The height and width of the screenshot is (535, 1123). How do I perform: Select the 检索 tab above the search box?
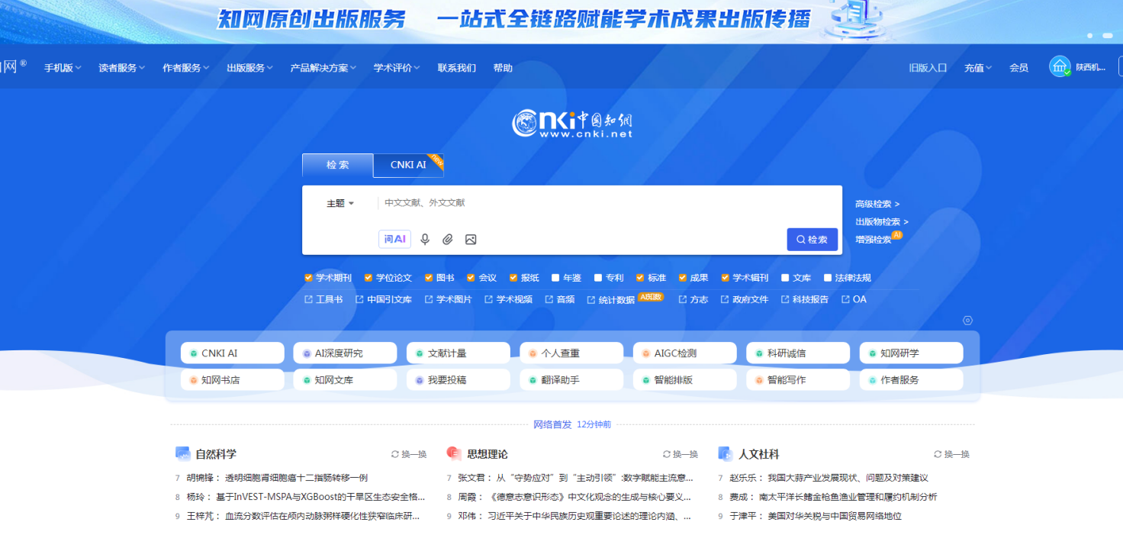[337, 165]
